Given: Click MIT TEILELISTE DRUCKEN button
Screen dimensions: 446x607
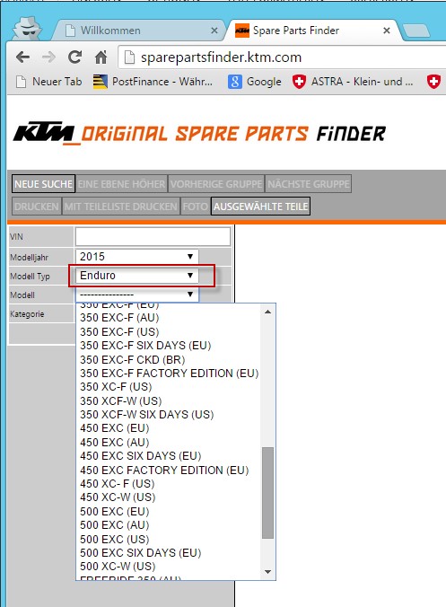Looking at the screenshot, I should [120, 207].
